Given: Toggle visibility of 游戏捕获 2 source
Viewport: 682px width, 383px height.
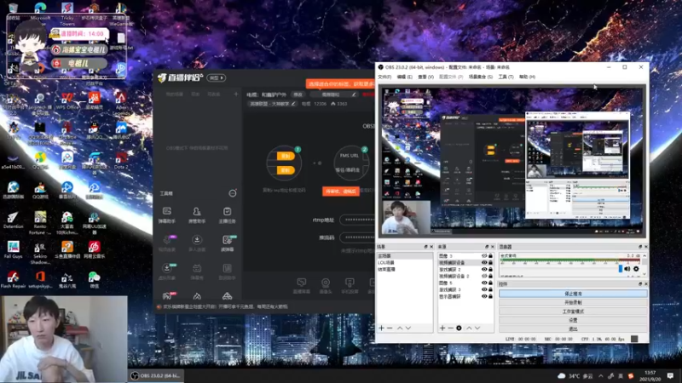Looking at the screenshot, I should click(x=484, y=269).
